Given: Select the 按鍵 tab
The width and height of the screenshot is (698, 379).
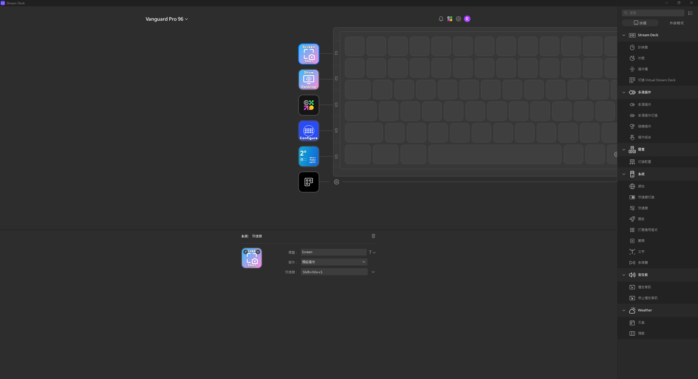Looking at the screenshot, I should (x=640, y=23).
